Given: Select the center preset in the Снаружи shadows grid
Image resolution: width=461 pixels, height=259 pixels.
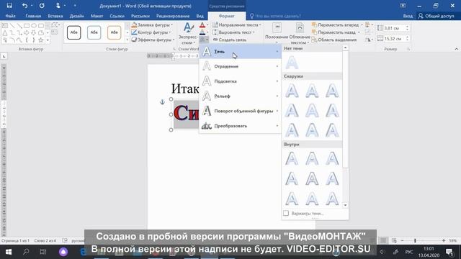Looking at the screenshot, I should [312, 110].
